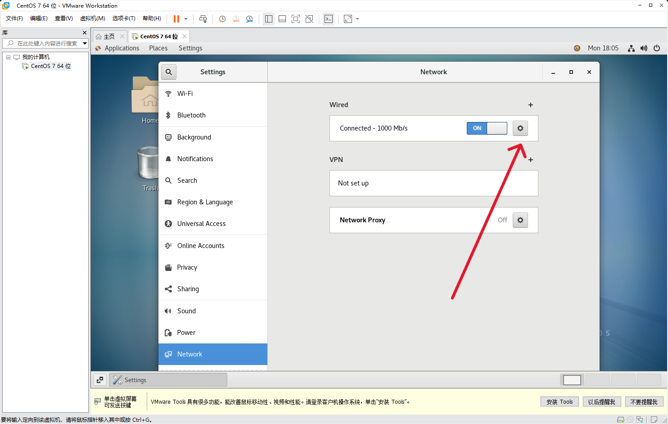Click the 不要提醒我 button
The width and height of the screenshot is (668, 424).
(x=644, y=402)
